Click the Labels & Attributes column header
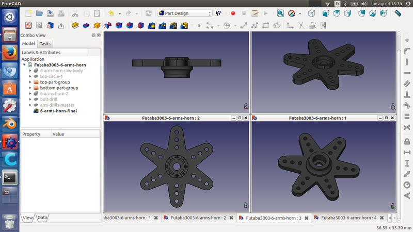The width and height of the screenshot is (413, 232). [x=41, y=52]
